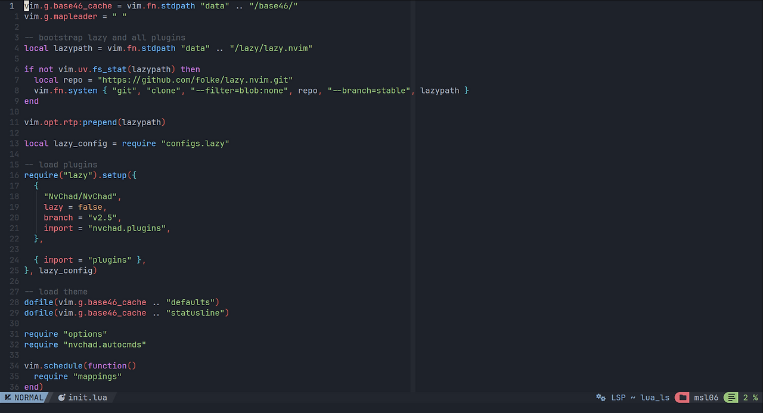The image size is (763, 413).
Task: Click the false value on line 19
Action: 89,207
